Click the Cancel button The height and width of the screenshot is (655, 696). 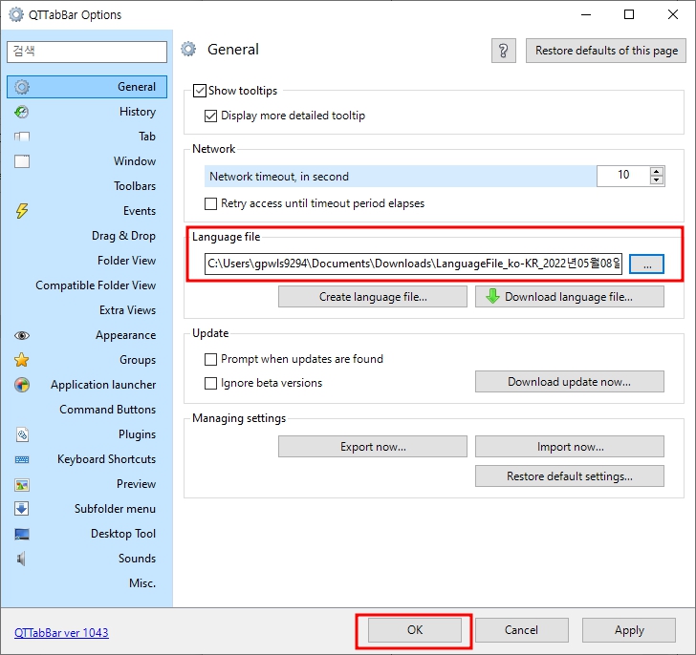522,630
